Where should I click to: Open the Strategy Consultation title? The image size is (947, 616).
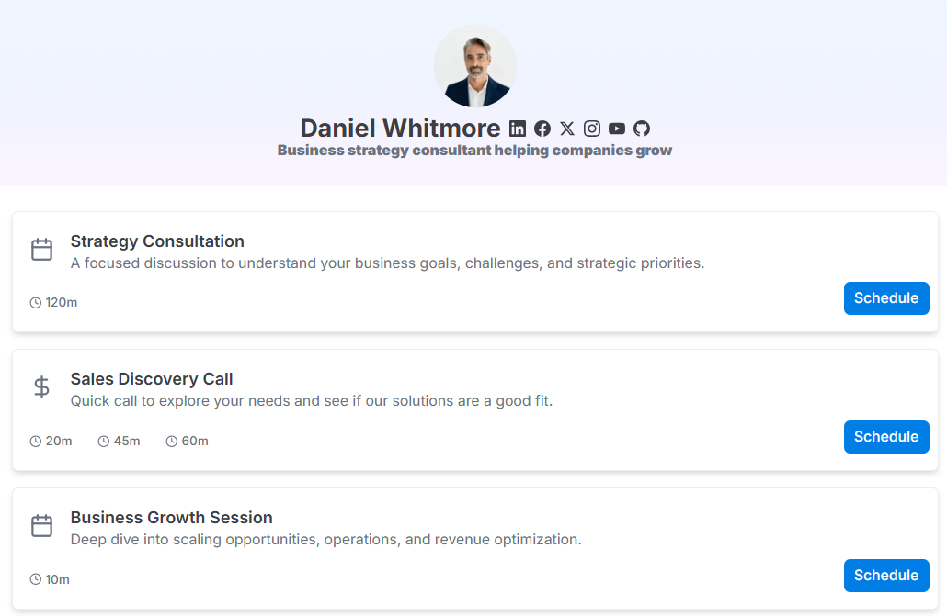(x=157, y=241)
